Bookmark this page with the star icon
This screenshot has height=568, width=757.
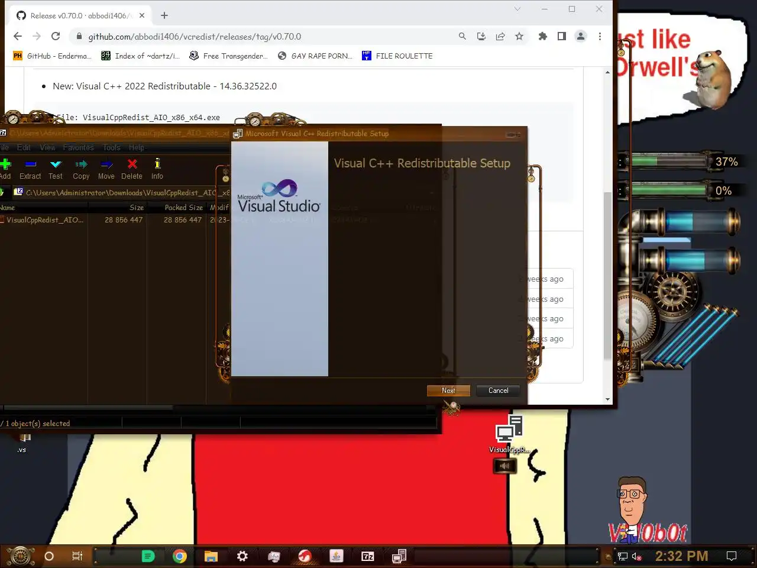[519, 36]
